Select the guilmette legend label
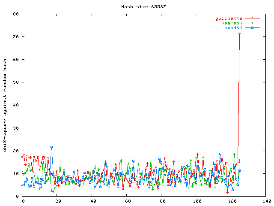This screenshot has width=274, height=206. click(228, 18)
